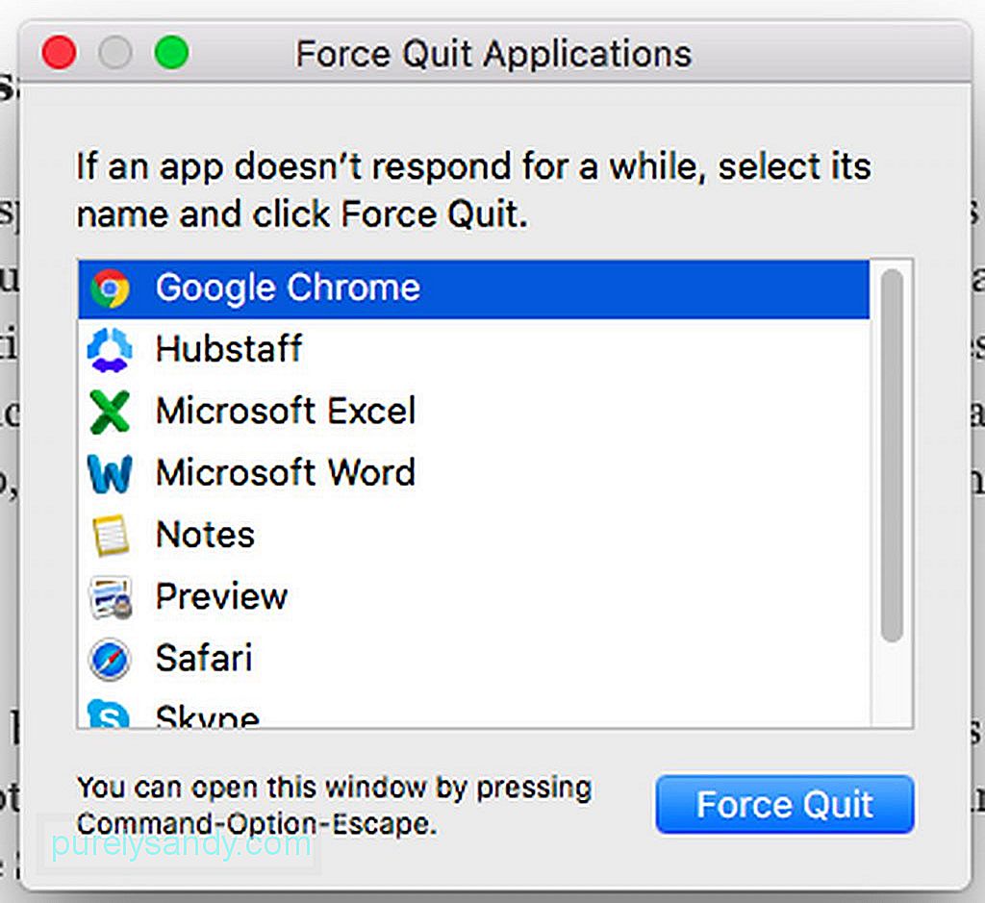Click the Microsoft Word icon
Screen dimensions: 985x903
[110, 473]
